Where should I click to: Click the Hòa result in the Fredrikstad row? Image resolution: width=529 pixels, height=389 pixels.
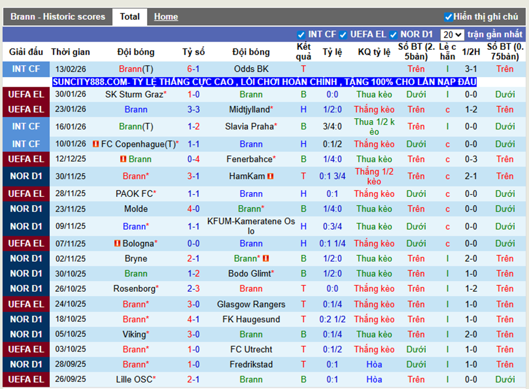(x=374, y=364)
